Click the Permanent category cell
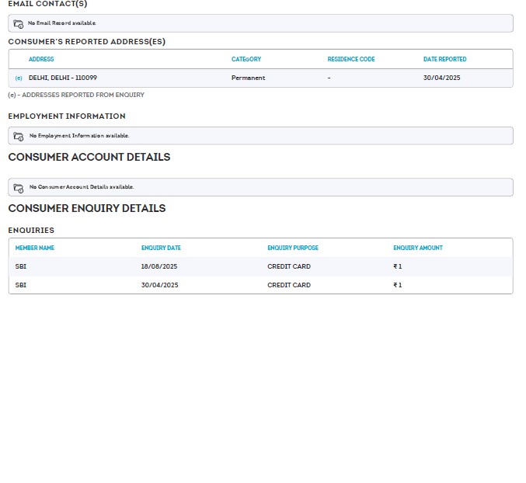The height and width of the screenshot is (483, 526). [248, 78]
